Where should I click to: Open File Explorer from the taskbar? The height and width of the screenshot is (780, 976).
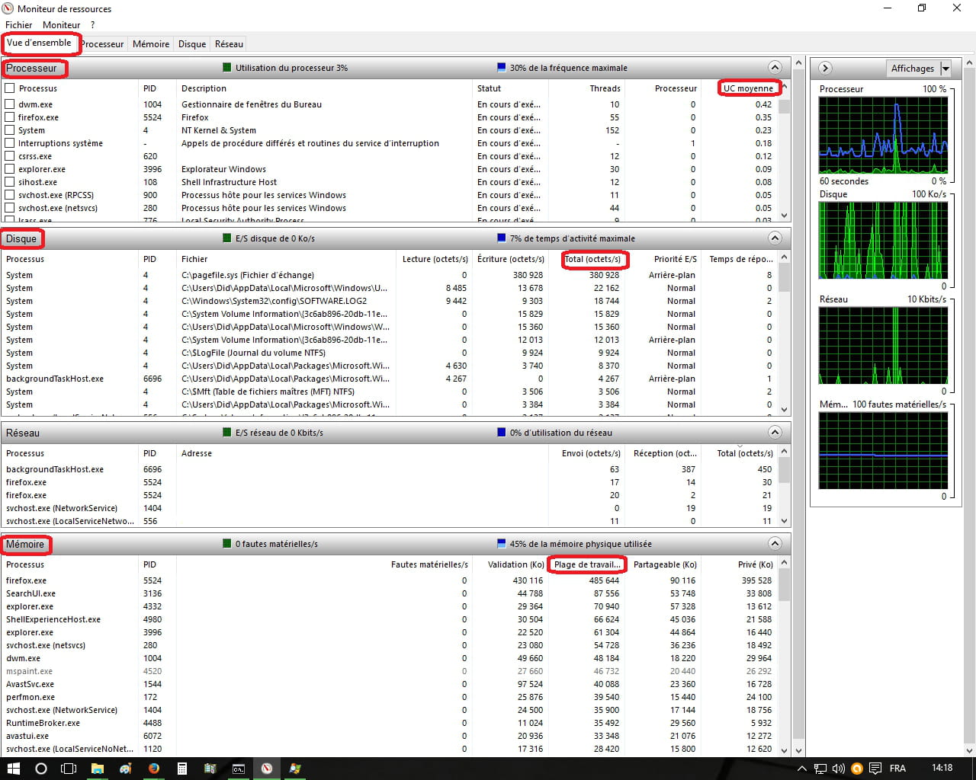[98, 768]
